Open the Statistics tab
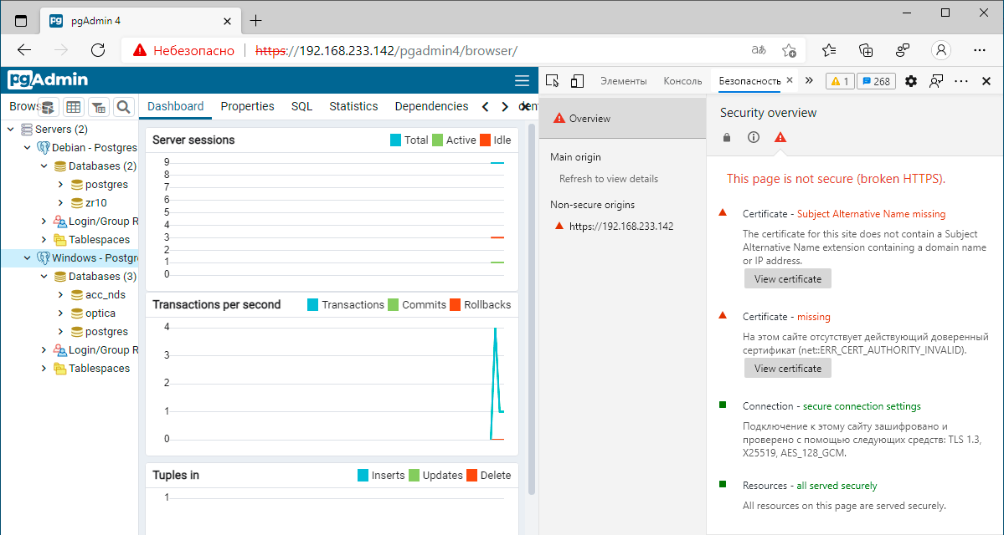 353,107
